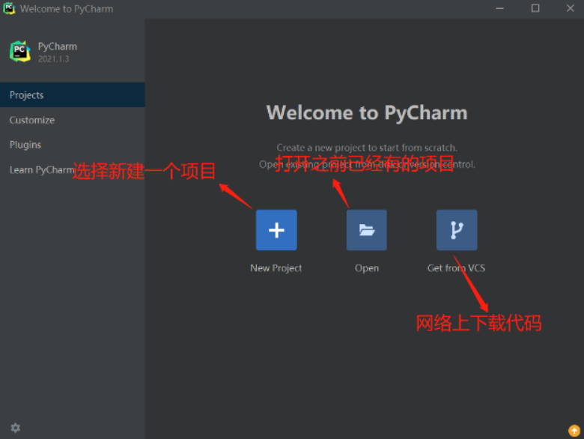Minimize the Welcome to PyCharm window
This screenshot has width=584, height=439.
500,8
